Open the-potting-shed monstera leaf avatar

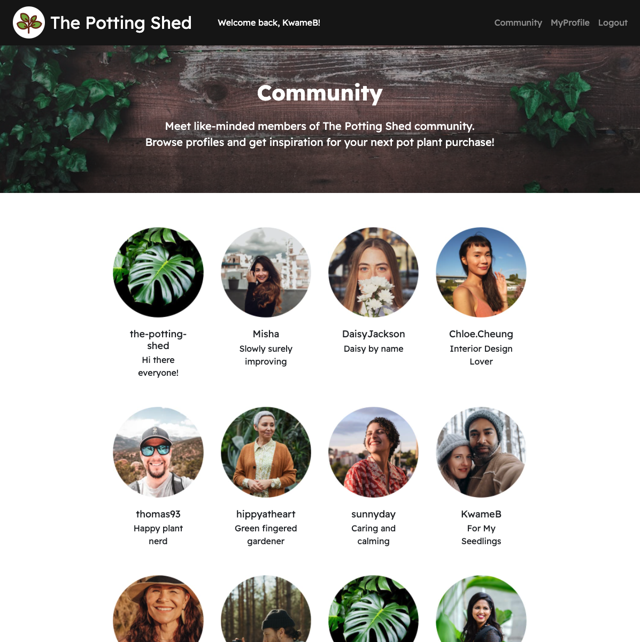click(158, 273)
